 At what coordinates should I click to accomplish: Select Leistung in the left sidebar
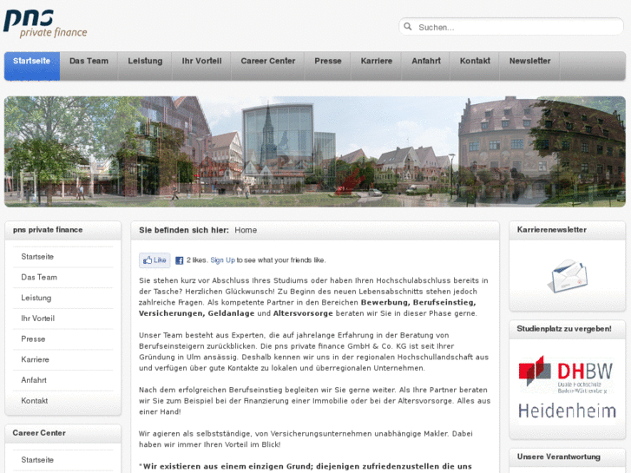click(62, 298)
